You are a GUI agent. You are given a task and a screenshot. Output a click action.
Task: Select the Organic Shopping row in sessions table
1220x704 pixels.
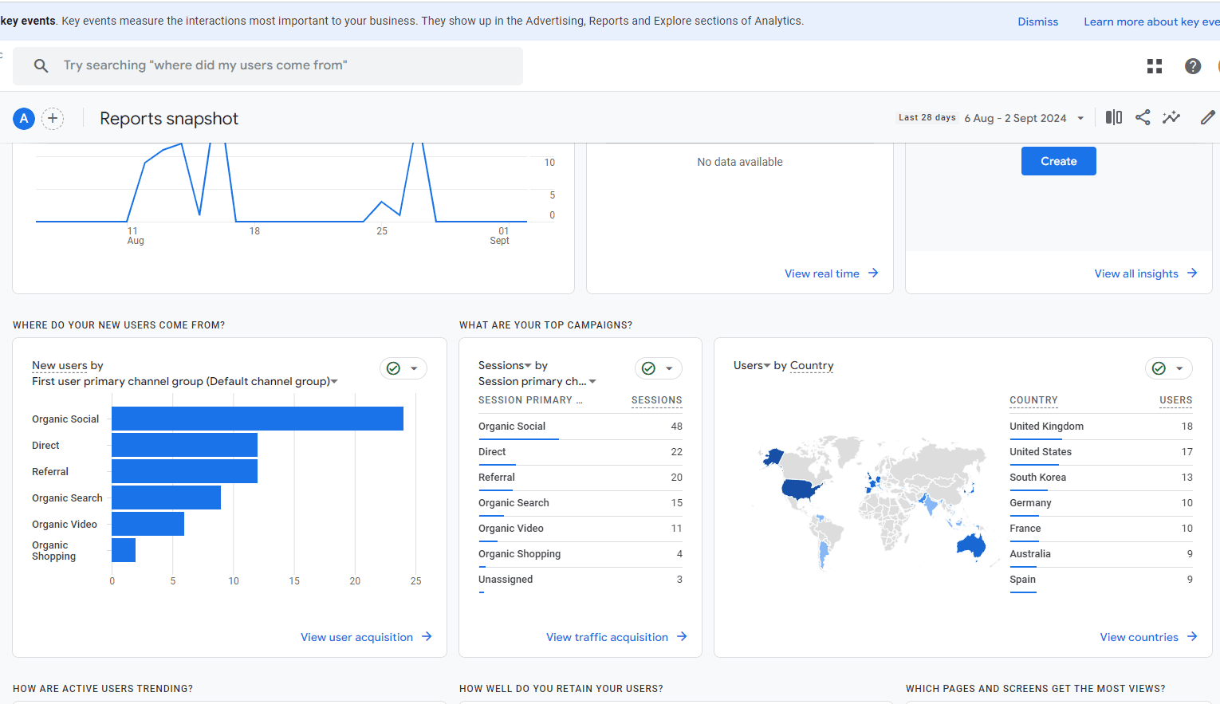[580, 554]
